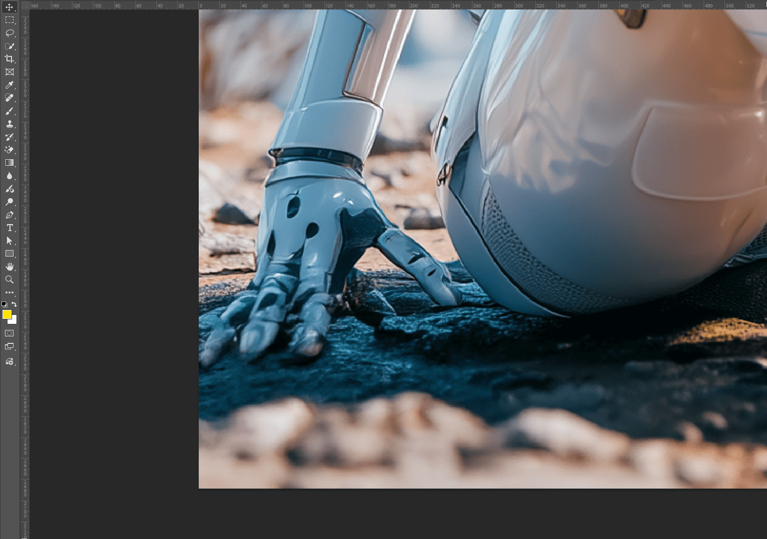Expand the Pen tool group
The height and width of the screenshot is (539, 767).
tap(14, 218)
